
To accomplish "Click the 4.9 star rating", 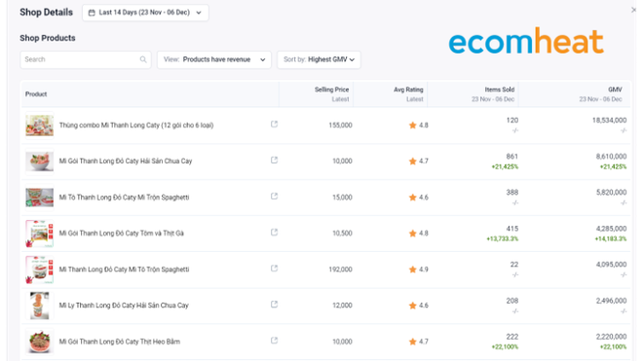I will coord(419,270).
